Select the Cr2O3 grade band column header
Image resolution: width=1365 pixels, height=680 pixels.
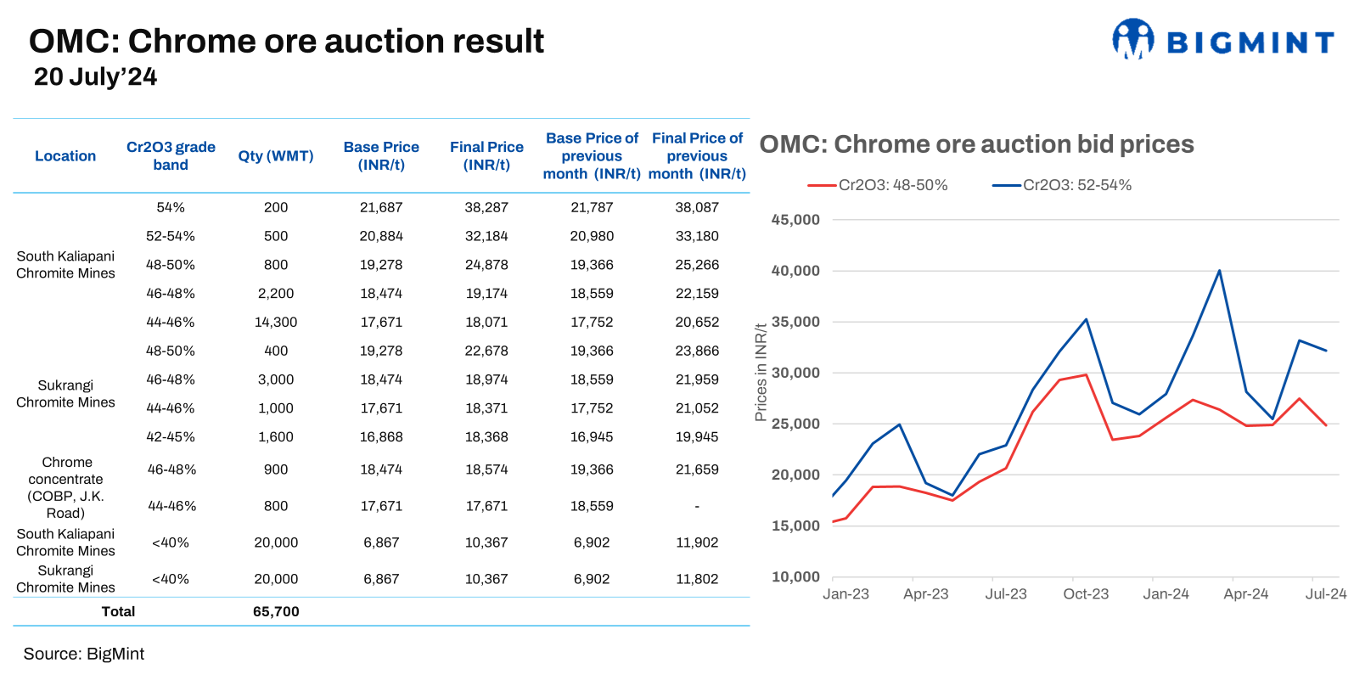click(x=171, y=156)
